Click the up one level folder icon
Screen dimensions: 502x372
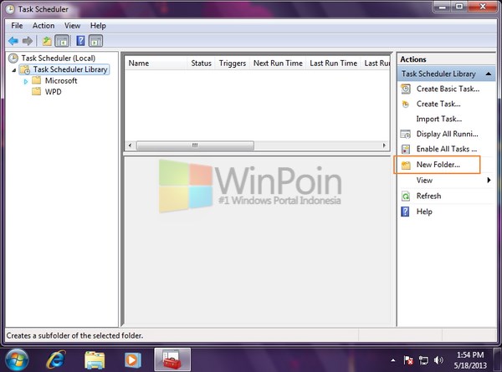coord(47,41)
